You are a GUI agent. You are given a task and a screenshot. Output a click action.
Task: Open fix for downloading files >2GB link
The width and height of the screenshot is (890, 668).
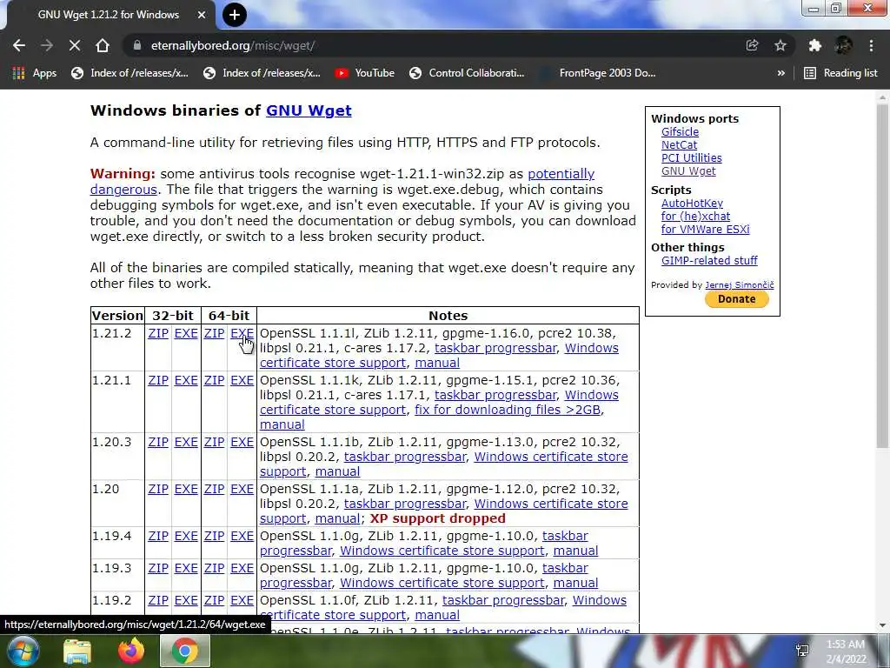click(x=508, y=410)
